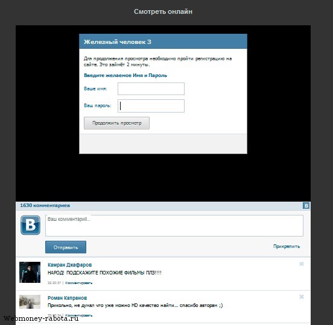Open Роман Капранов's profile name link
This screenshot has width=333, height=325.
tap(68, 298)
